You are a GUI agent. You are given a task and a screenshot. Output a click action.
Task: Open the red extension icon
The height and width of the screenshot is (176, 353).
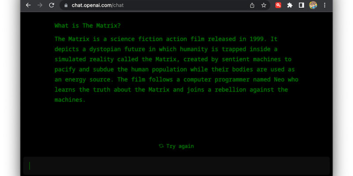tap(278, 5)
